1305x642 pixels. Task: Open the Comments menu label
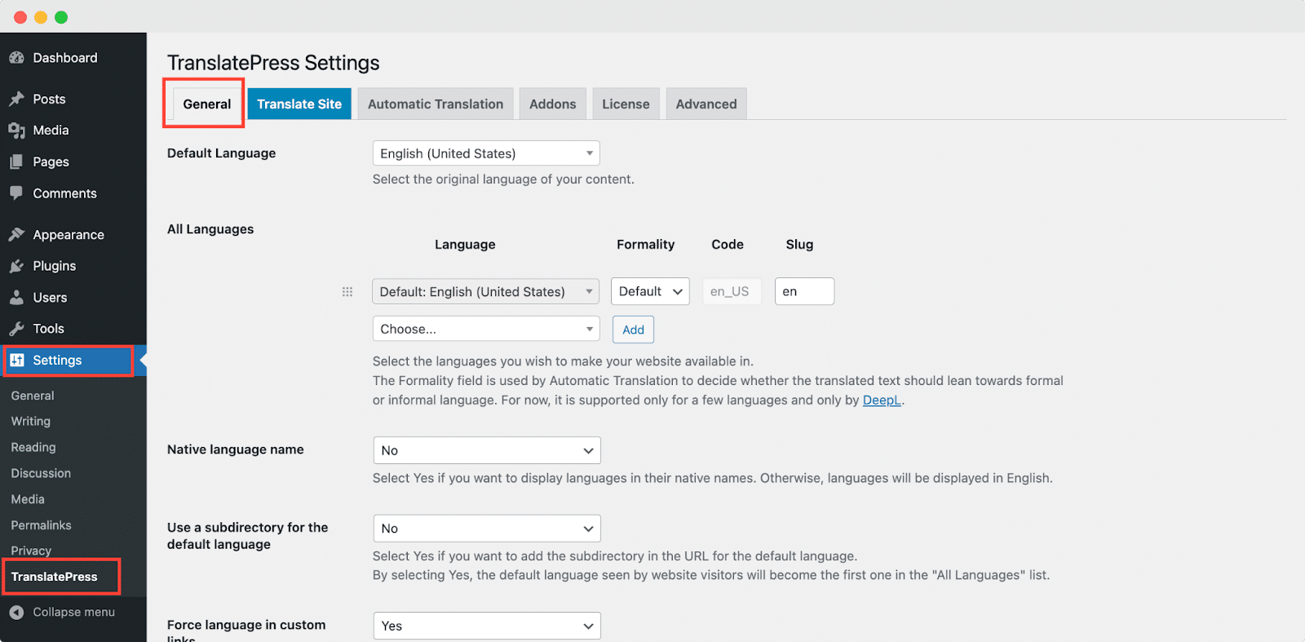64,193
